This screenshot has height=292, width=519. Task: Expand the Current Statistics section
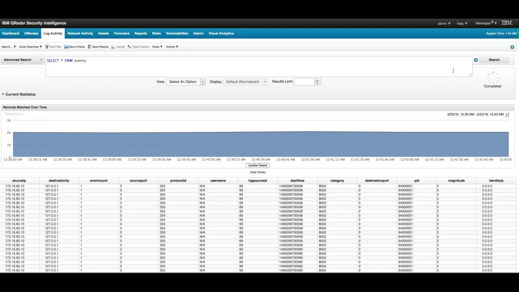pos(19,94)
